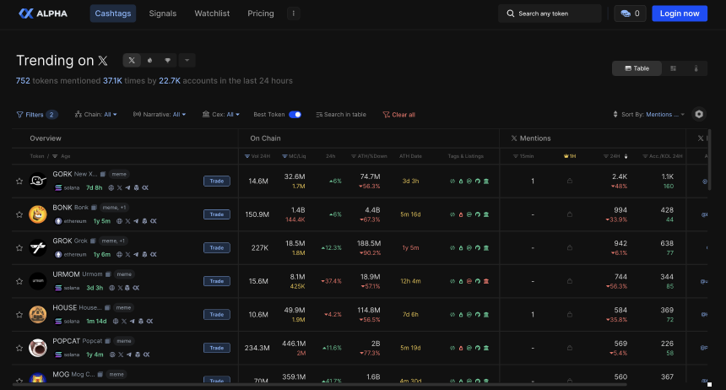Click the POPCAT token avatar
Screen dimensions: 726x390
[38, 348]
